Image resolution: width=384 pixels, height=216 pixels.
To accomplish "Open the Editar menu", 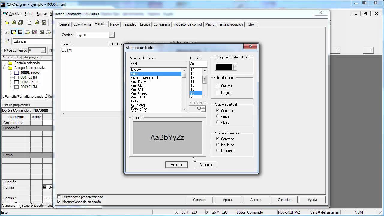I will pos(29,14).
